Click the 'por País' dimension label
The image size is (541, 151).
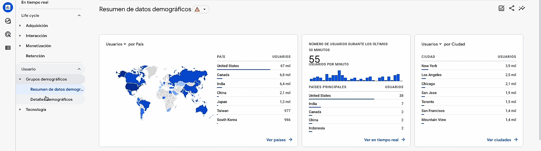click(x=136, y=44)
